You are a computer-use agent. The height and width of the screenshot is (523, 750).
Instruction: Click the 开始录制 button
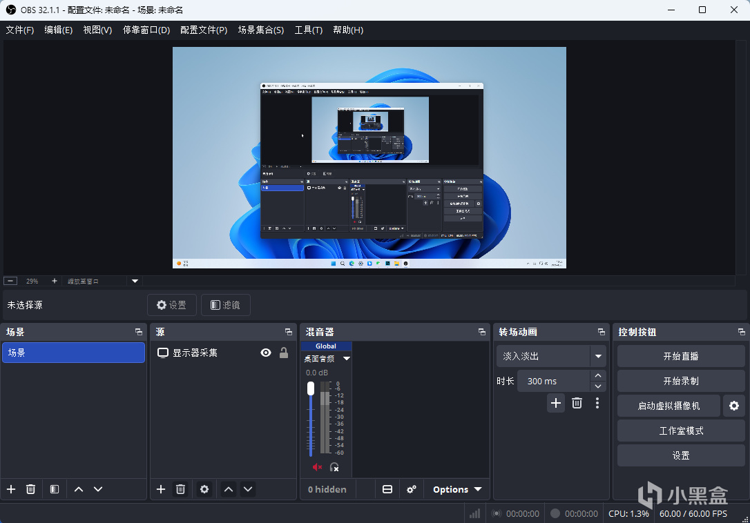(x=681, y=381)
